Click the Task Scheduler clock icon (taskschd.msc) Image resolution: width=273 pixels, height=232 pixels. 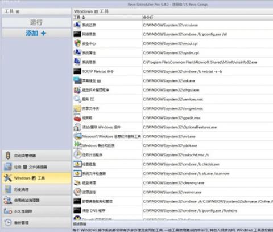[x=77, y=154]
